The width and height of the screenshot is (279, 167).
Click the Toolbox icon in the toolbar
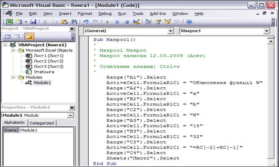[x=177, y=22]
